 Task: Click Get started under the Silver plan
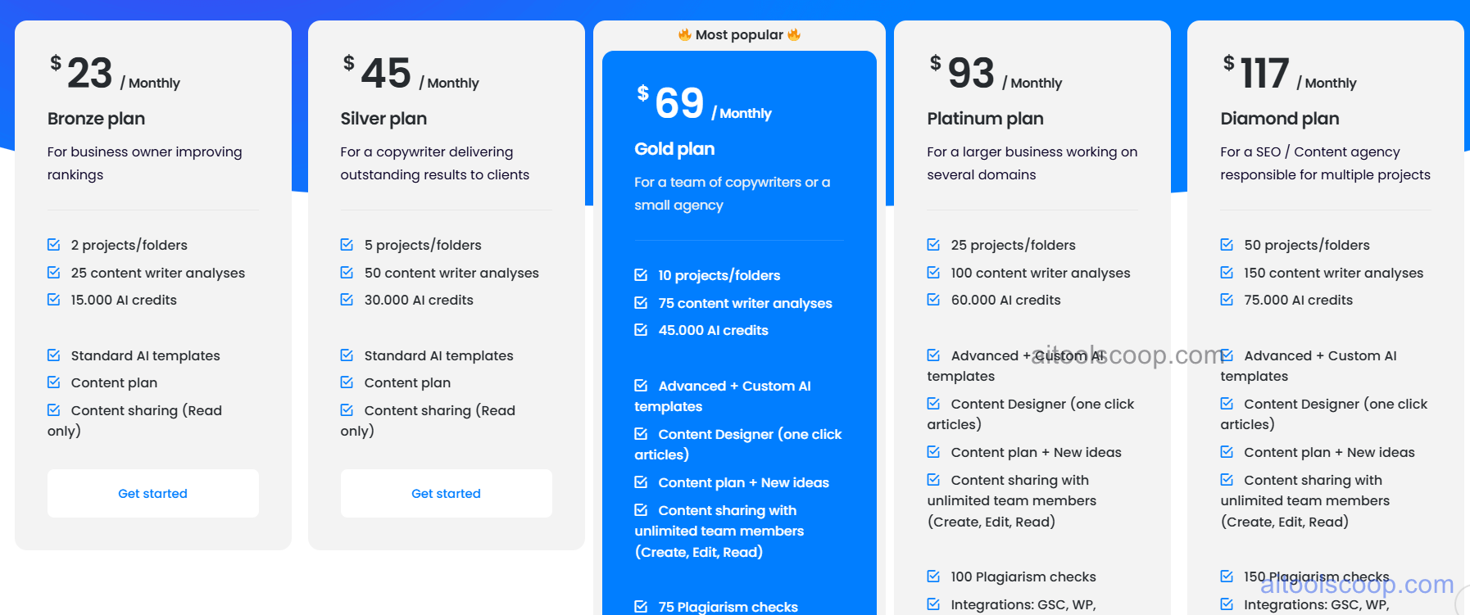point(446,493)
